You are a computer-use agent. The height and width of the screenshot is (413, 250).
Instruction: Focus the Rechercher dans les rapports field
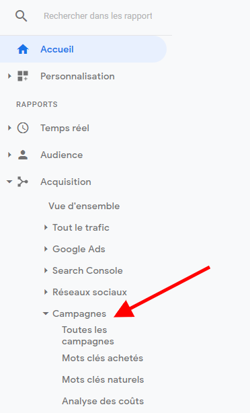98,16
